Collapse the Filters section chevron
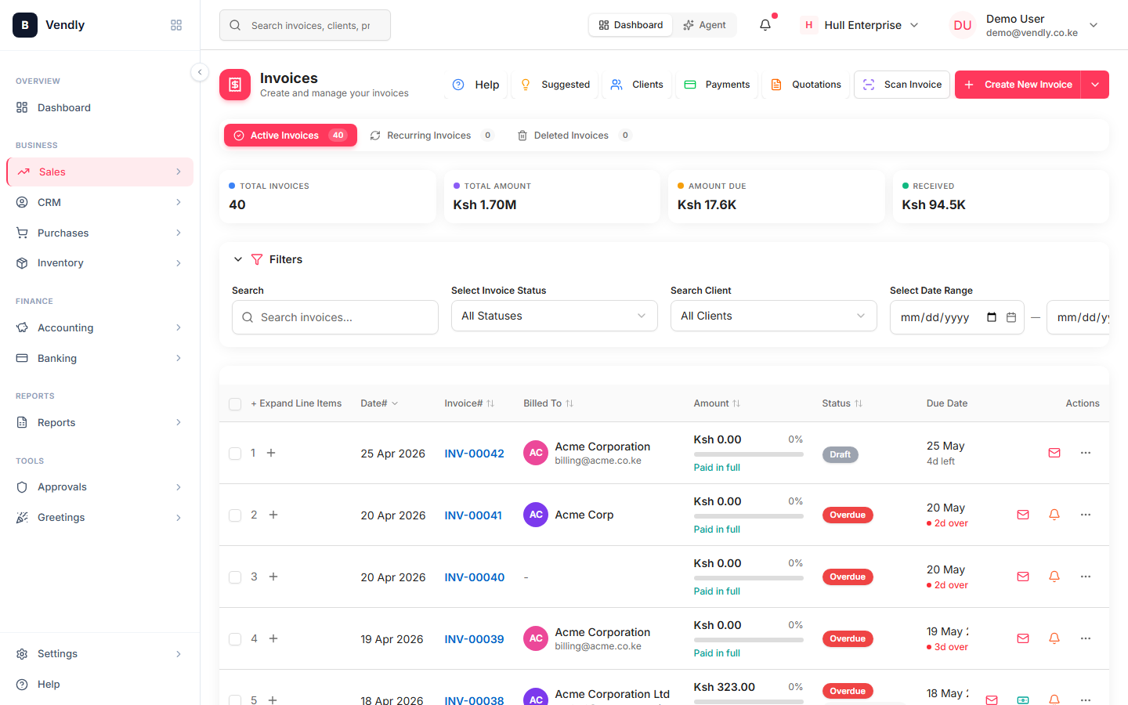The width and height of the screenshot is (1128, 705). coord(238,259)
